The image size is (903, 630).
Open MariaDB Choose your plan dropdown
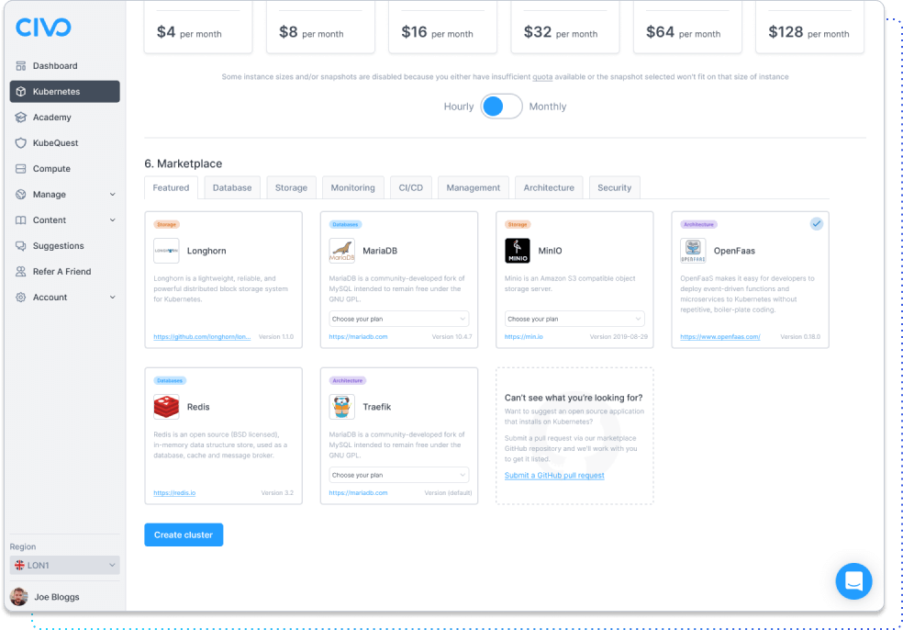[398, 319]
